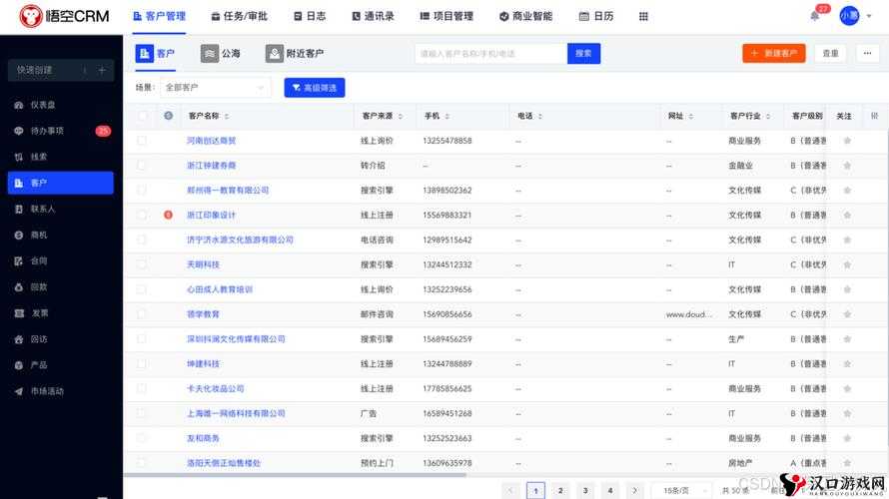Sort by 电话 column arrows
The height and width of the screenshot is (499, 889).
540,116
